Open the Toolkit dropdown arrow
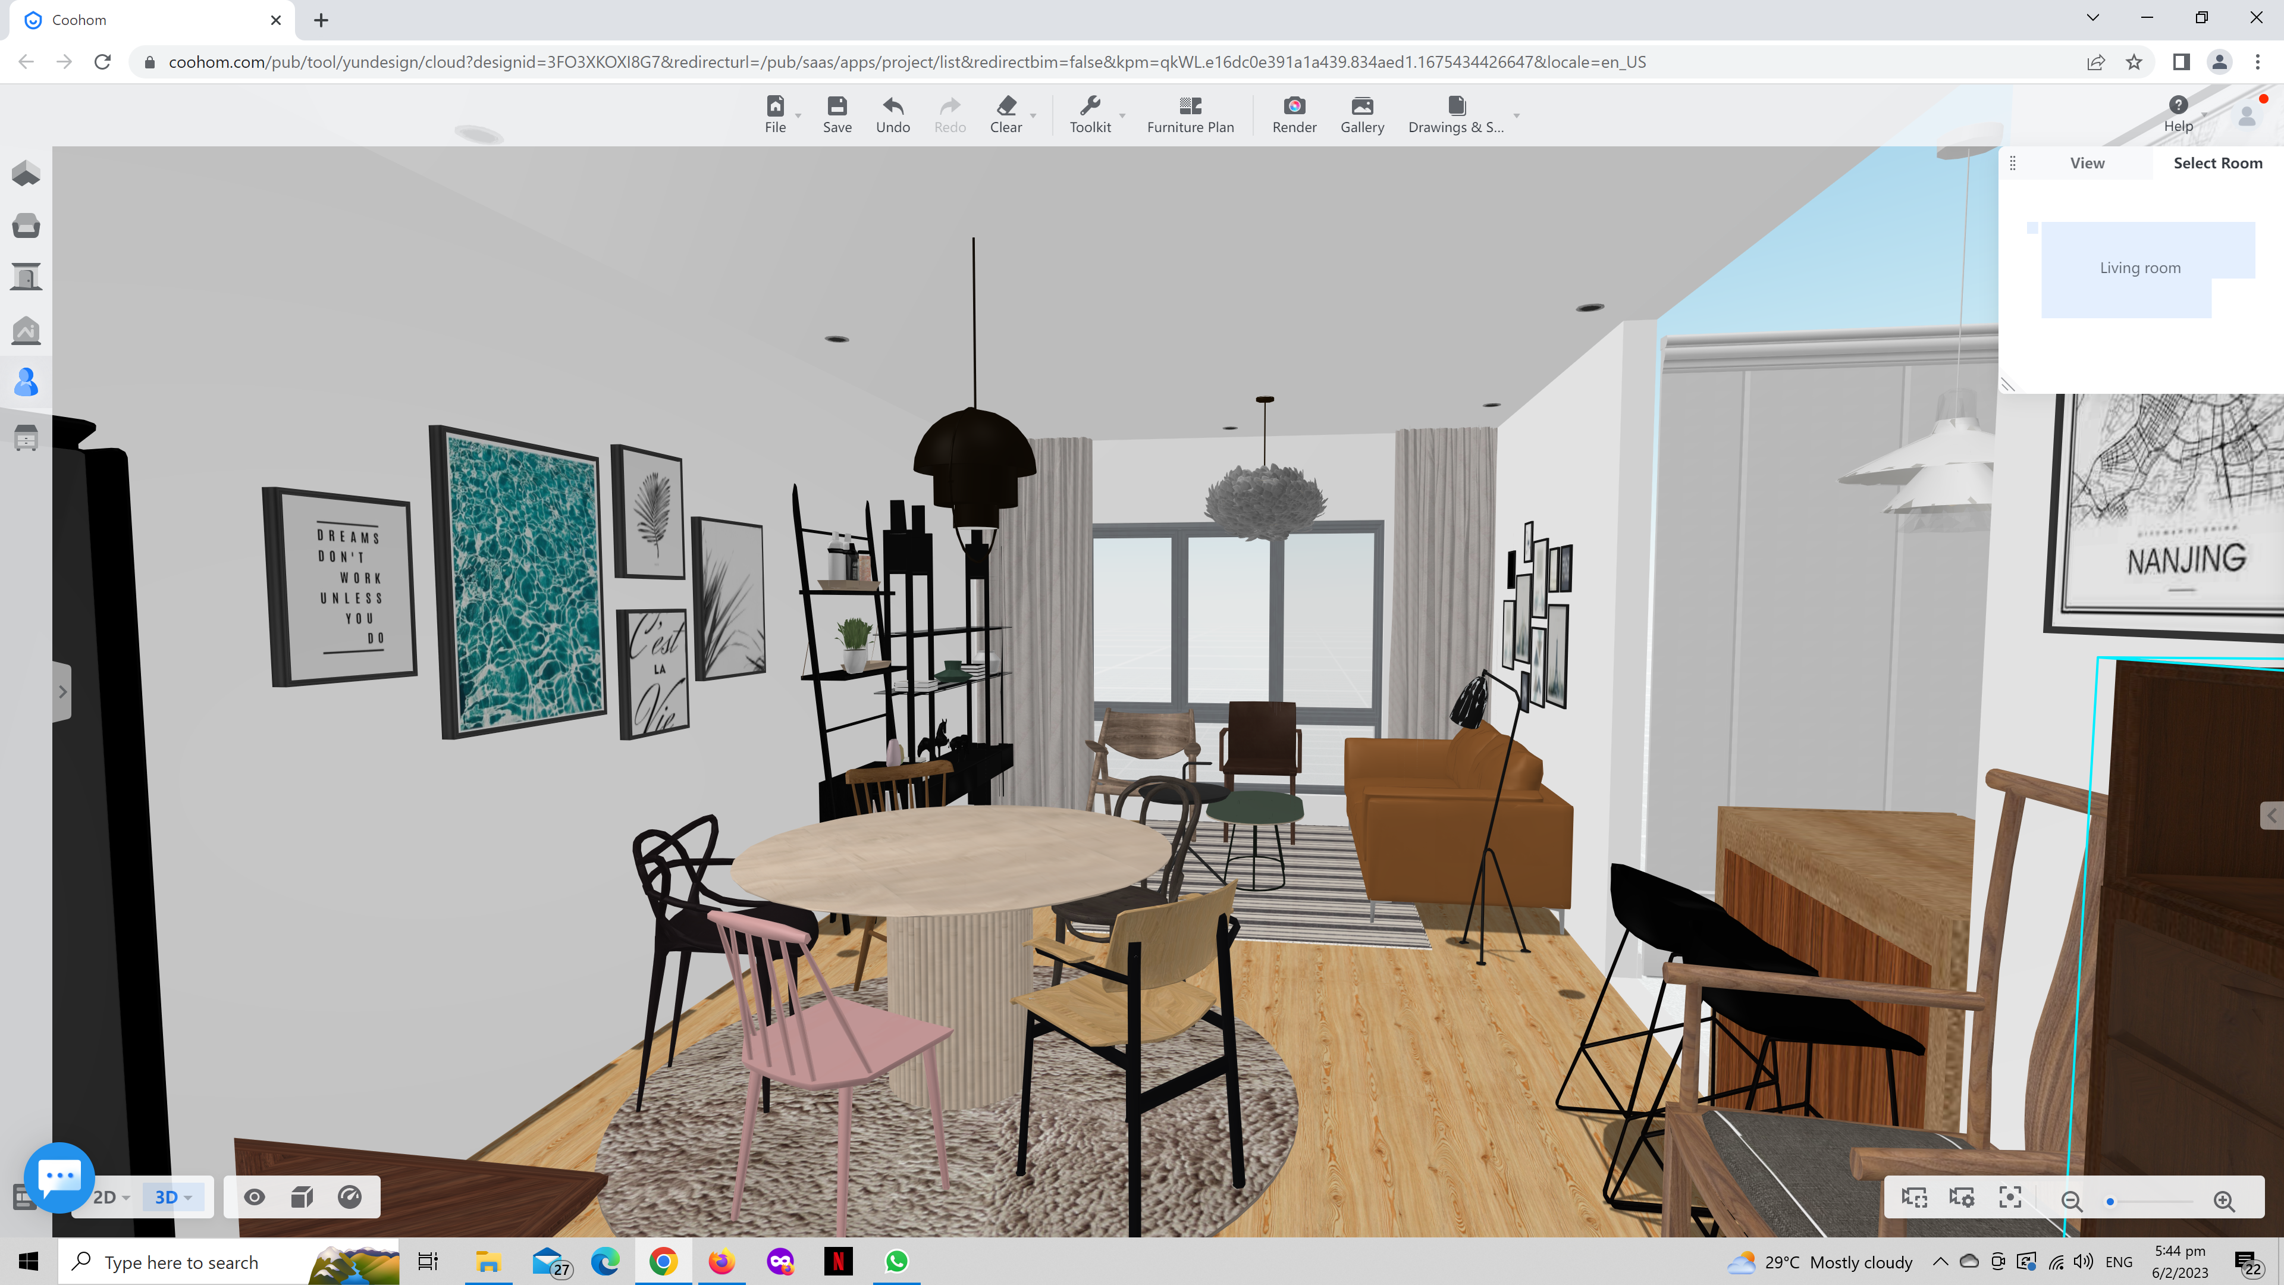Screen dimensions: 2284x1285 point(1122,115)
